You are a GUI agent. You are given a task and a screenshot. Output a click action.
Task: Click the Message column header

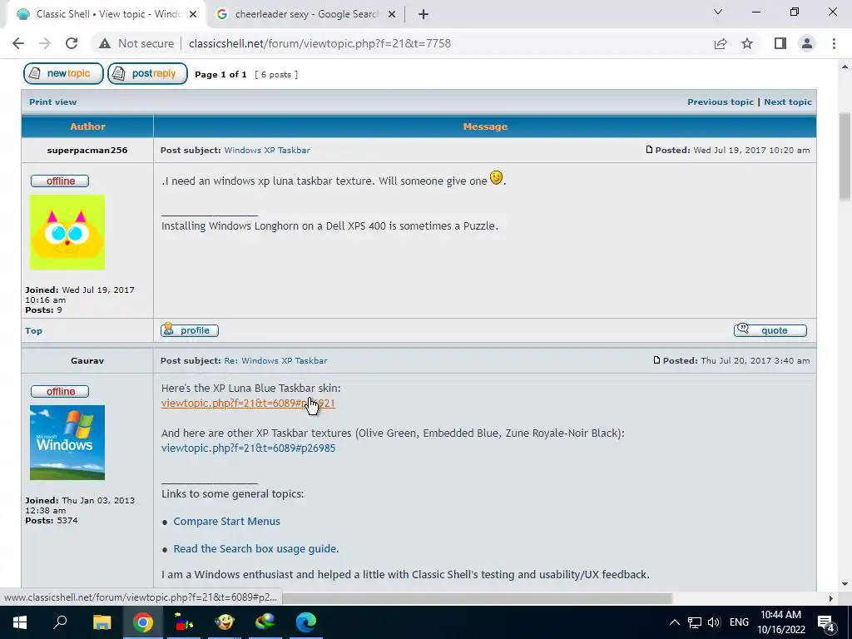[485, 126]
